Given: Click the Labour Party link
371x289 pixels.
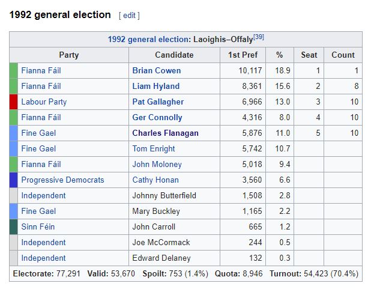Looking at the screenshot, I should pyautogui.click(x=44, y=102).
